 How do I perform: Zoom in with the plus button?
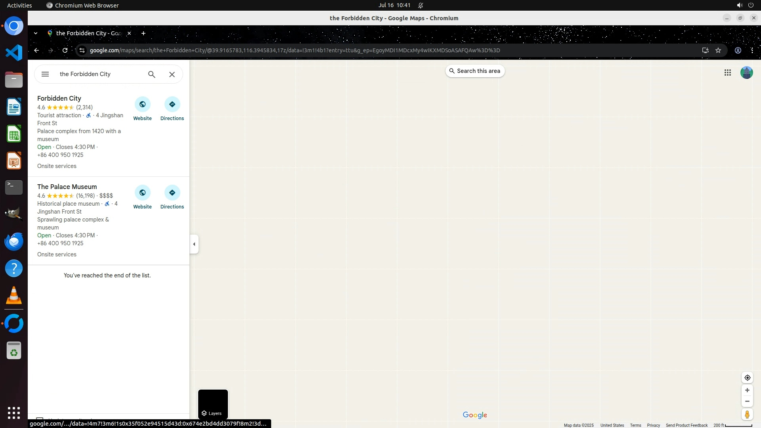[x=747, y=390]
